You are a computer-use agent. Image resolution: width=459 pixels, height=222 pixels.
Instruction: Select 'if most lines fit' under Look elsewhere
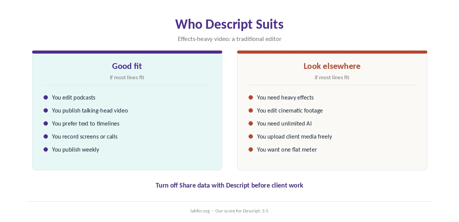tap(332, 77)
